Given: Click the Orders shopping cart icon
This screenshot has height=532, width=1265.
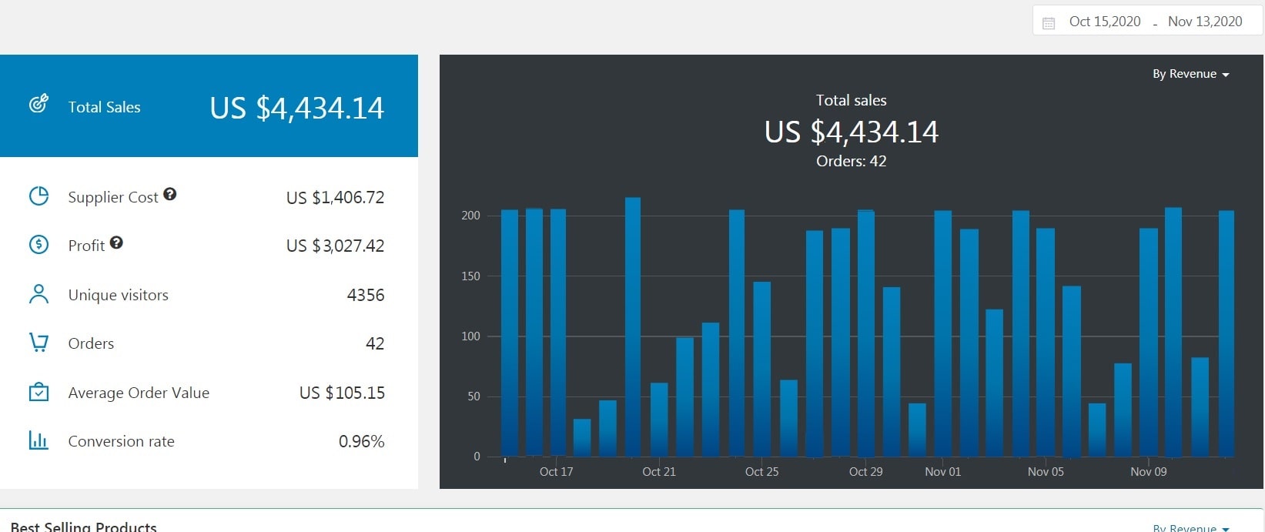Looking at the screenshot, I should point(38,343).
